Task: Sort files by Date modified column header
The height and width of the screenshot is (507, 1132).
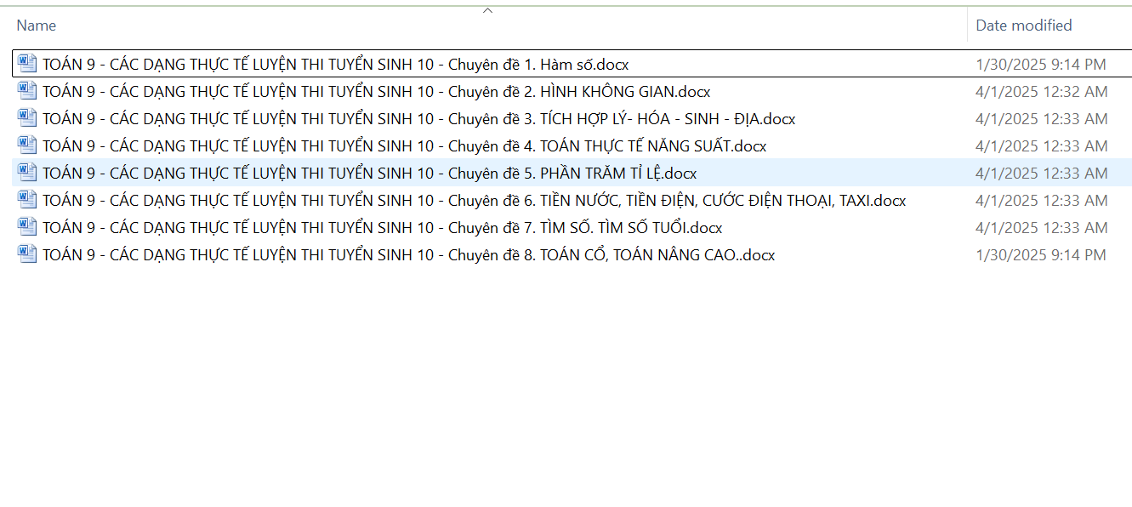Action: coord(1023,26)
